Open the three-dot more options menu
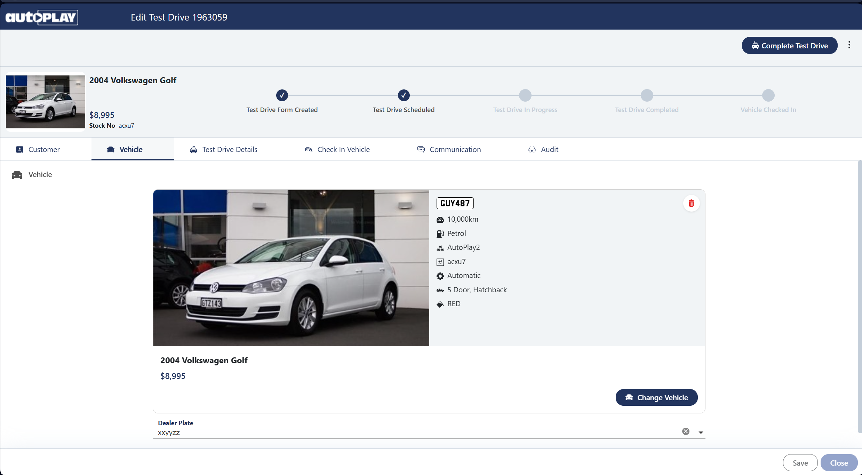Image resolution: width=862 pixels, height=475 pixels. click(x=849, y=45)
